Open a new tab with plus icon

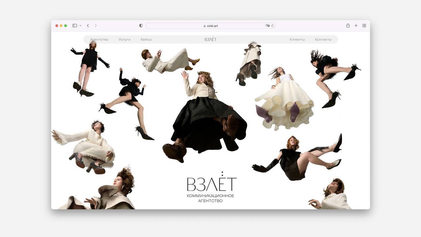(356, 26)
